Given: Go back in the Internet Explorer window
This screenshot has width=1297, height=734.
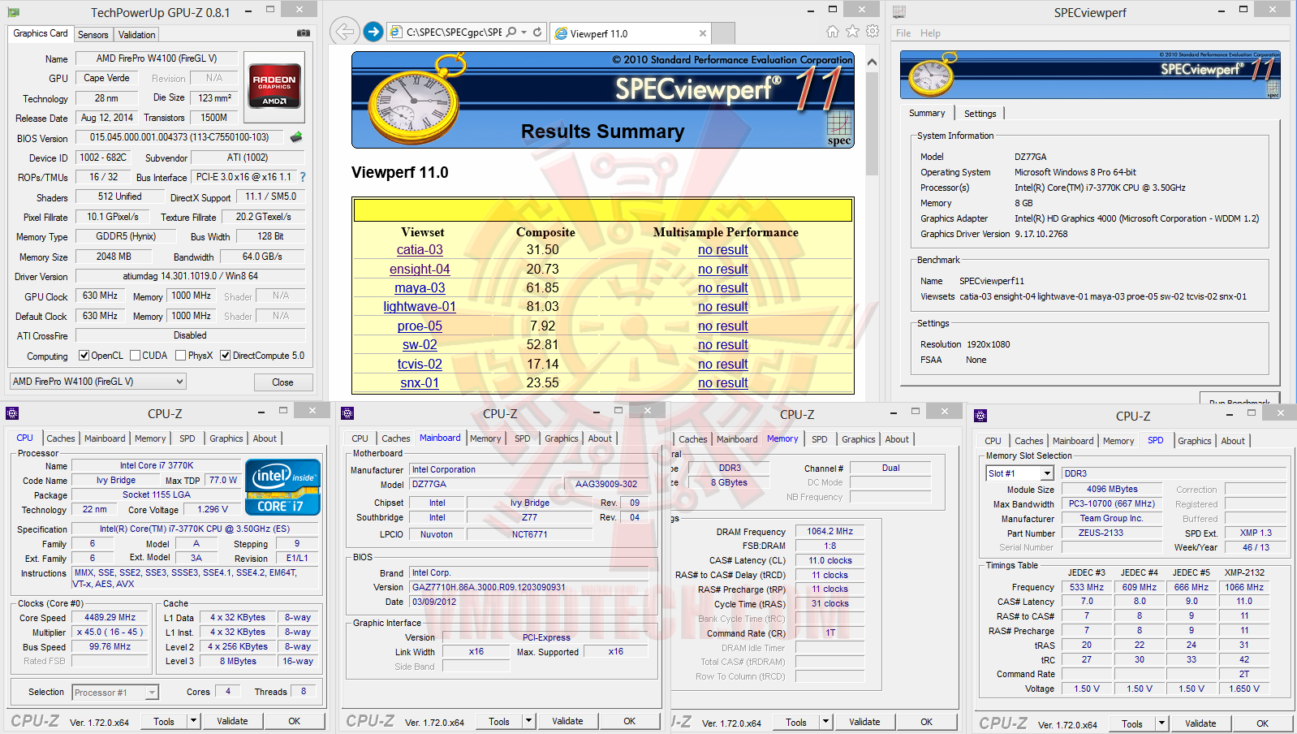Looking at the screenshot, I should (x=345, y=32).
